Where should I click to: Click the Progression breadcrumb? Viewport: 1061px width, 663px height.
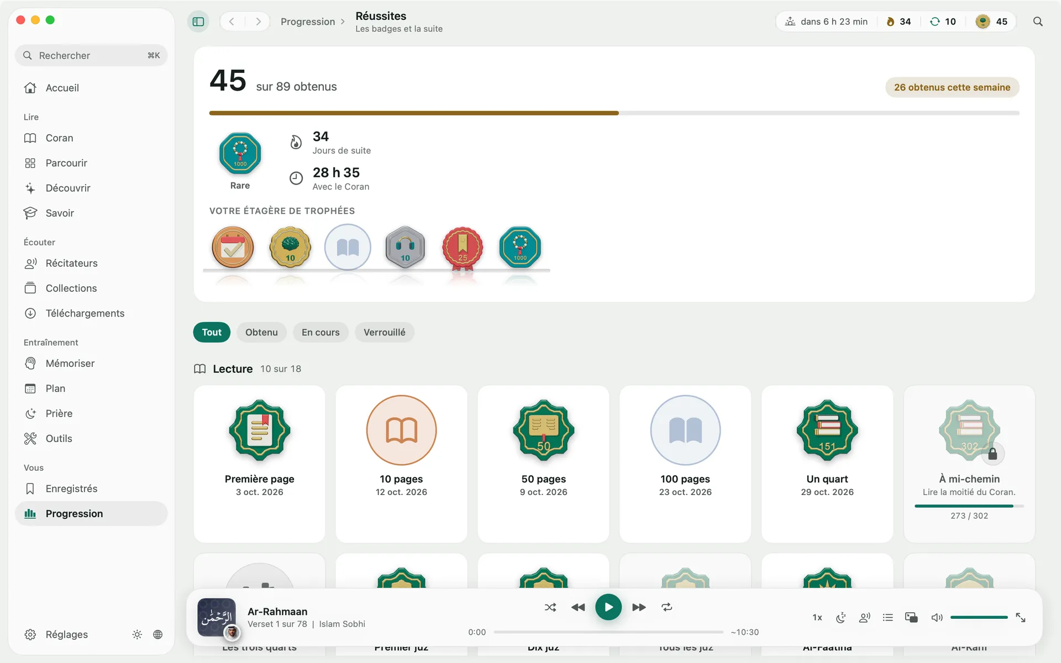(x=308, y=22)
